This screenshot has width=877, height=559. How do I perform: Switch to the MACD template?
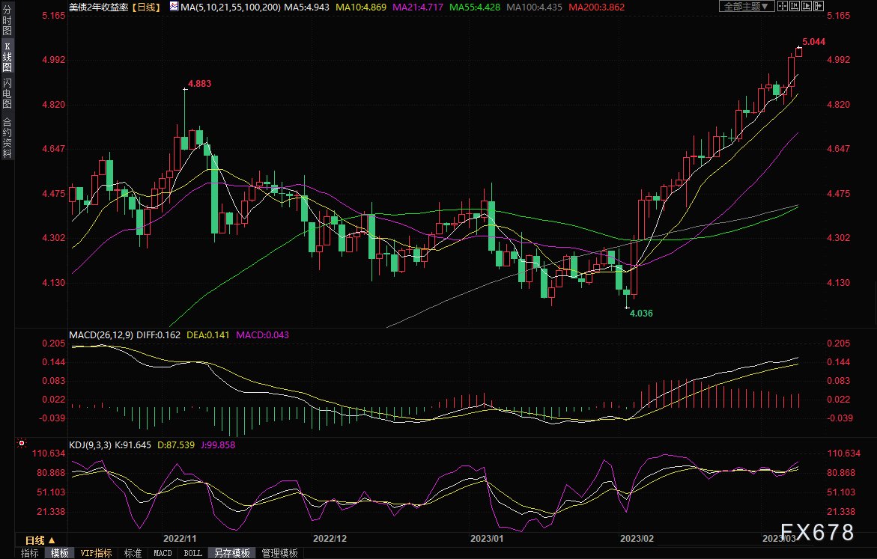click(163, 553)
